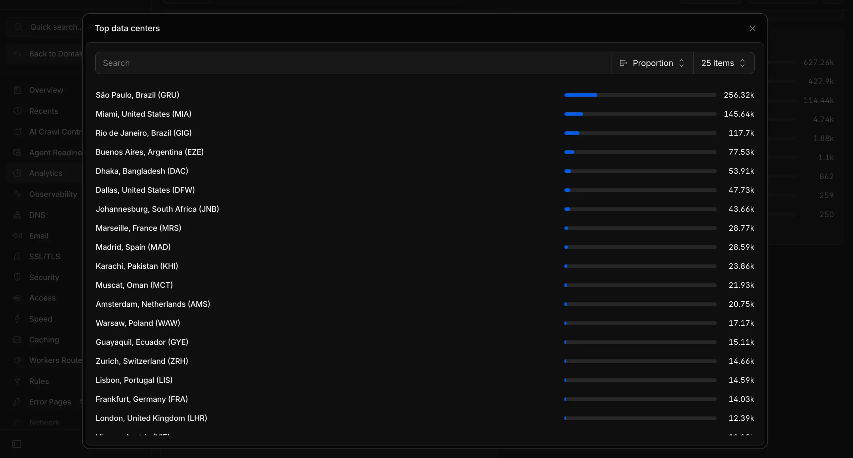The height and width of the screenshot is (458, 853).
Task: Click the São Paulo proportion bar
Action: [640, 95]
